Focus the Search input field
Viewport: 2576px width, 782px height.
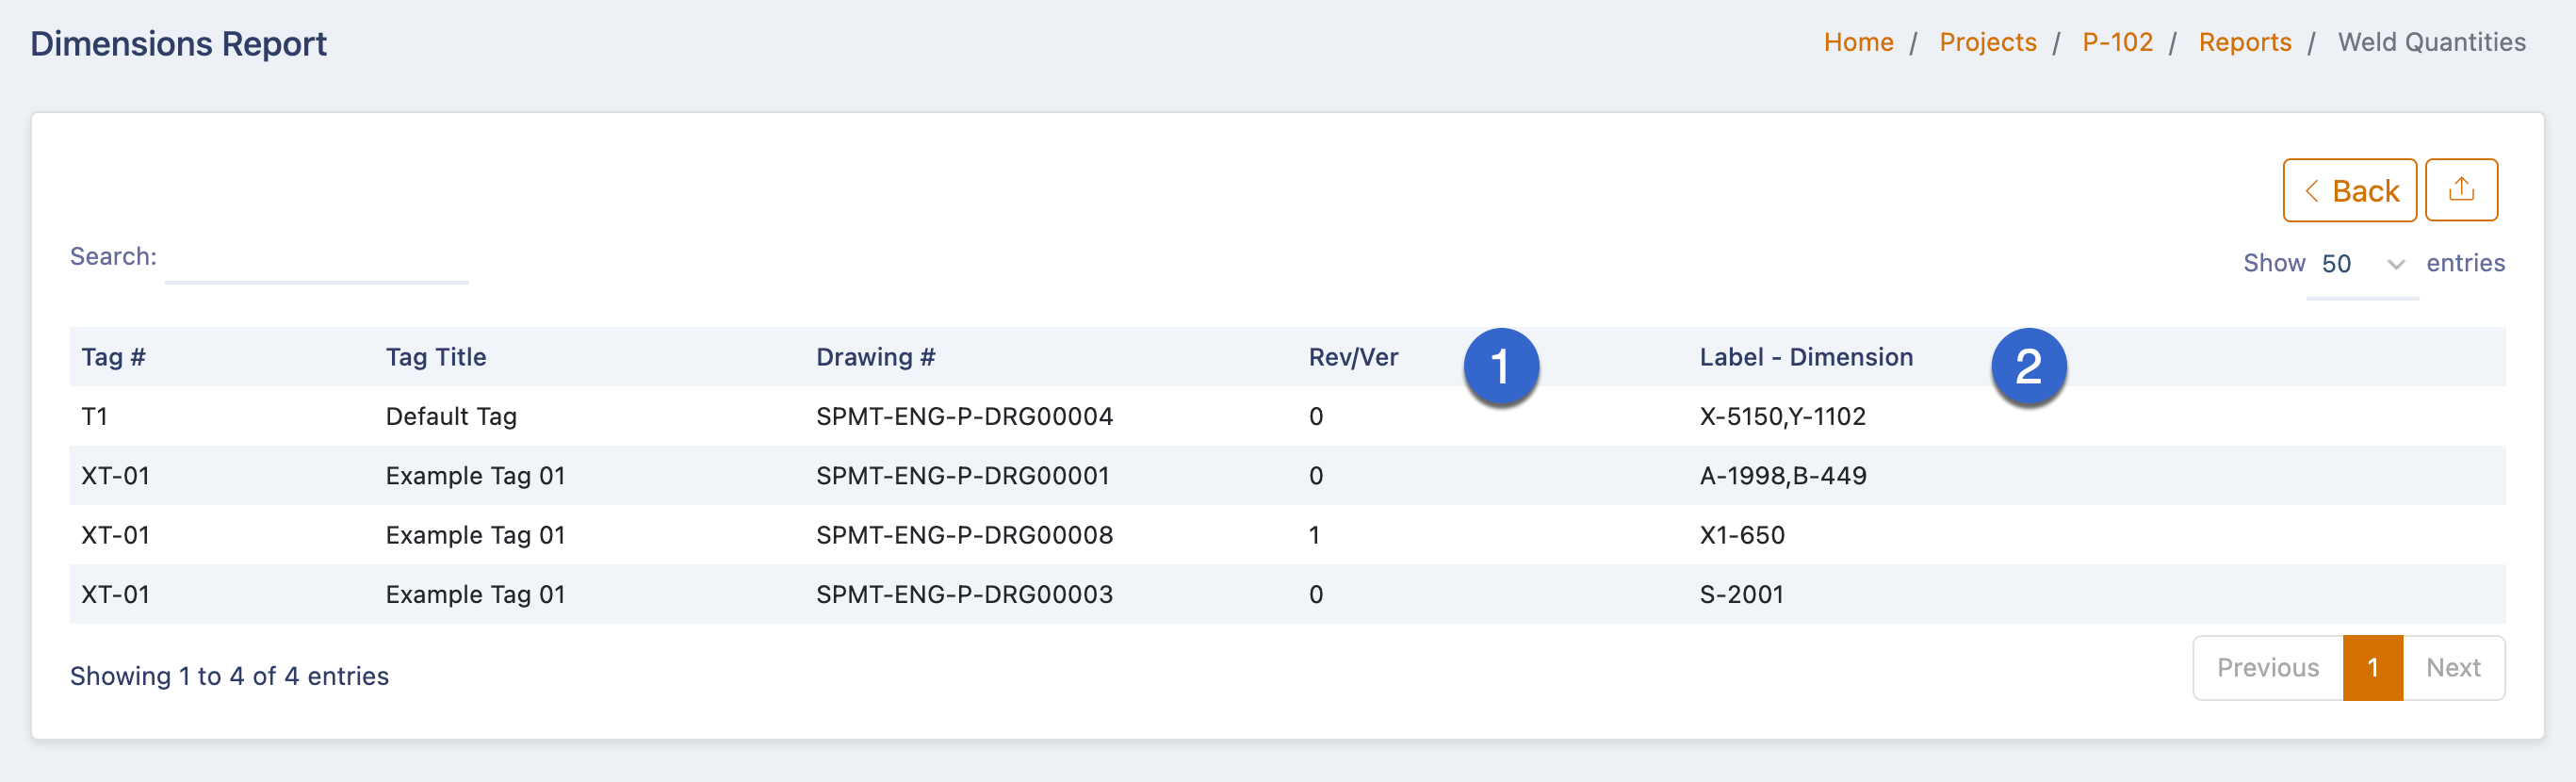pos(317,258)
